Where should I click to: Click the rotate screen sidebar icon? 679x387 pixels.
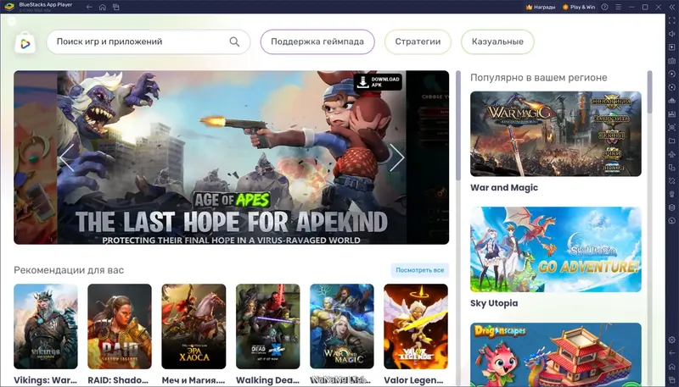point(671,180)
